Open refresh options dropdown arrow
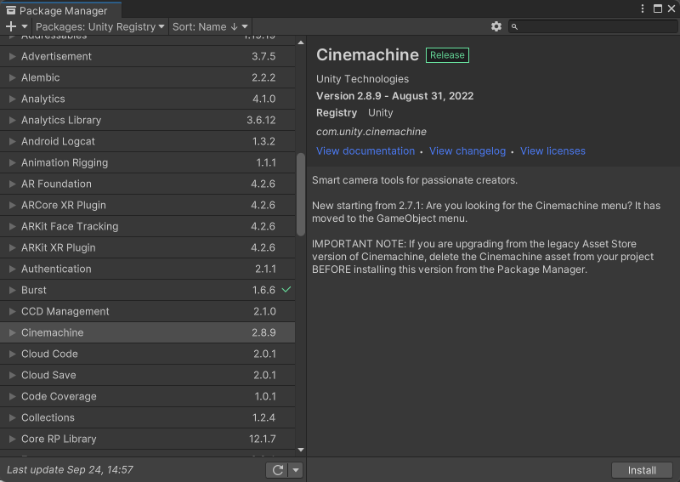 point(296,470)
